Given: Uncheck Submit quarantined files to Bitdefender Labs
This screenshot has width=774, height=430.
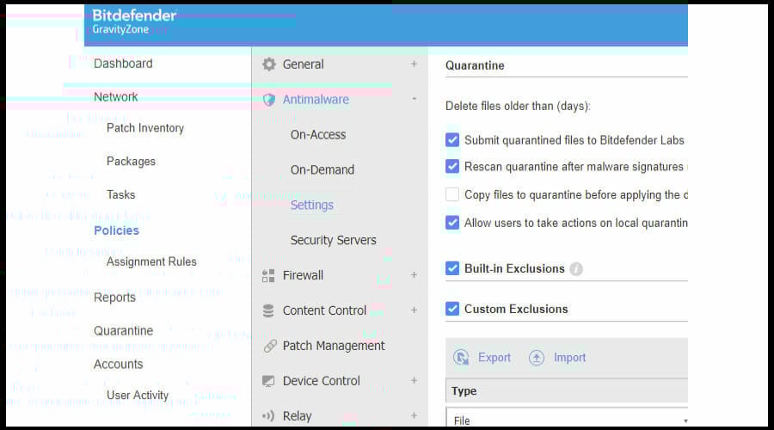Looking at the screenshot, I should [452, 139].
